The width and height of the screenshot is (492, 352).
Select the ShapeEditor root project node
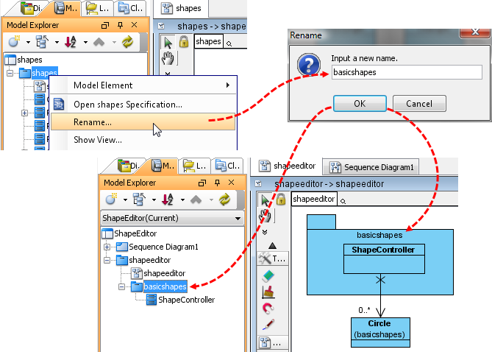point(129,233)
